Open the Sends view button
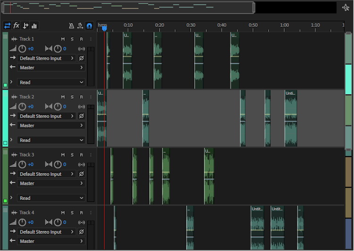The width and height of the screenshot is (354, 251). pyautogui.click(x=25, y=25)
